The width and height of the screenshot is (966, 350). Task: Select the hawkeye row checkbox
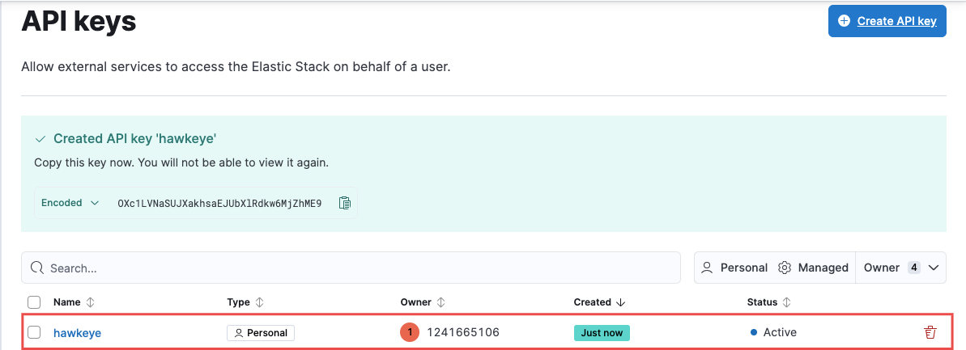[35, 332]
